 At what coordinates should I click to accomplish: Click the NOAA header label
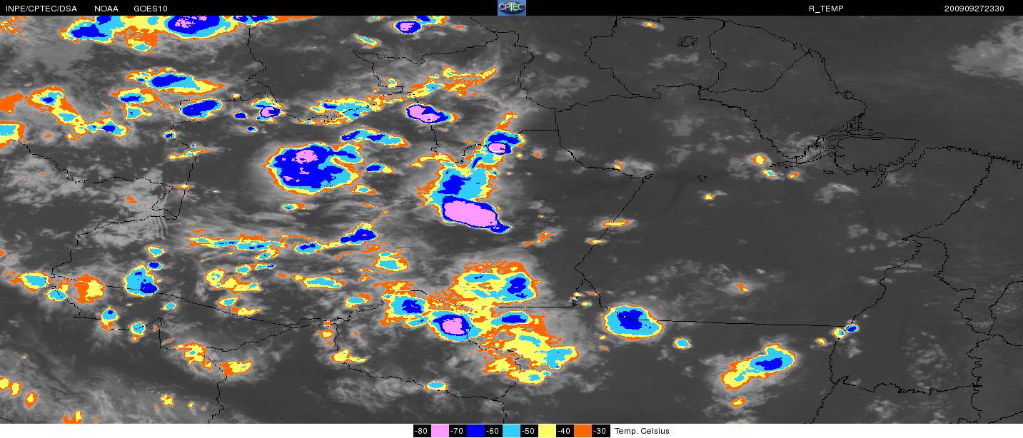tap(106, 9)
